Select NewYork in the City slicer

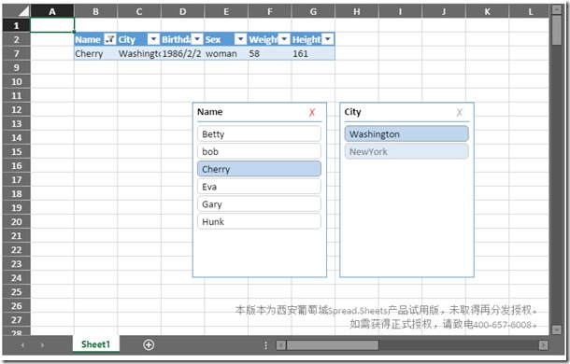click(406, 151)
